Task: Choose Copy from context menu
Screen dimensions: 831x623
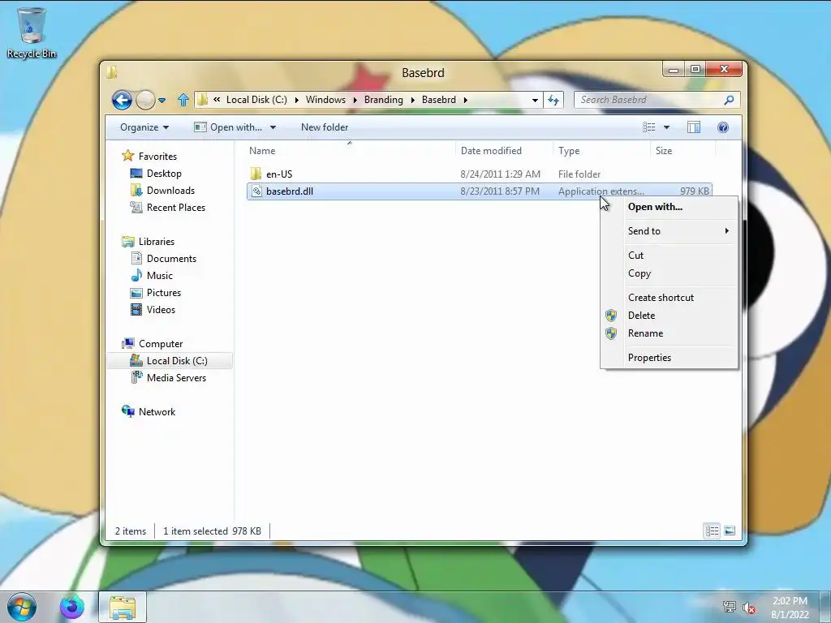Action: tap(669, 273)
